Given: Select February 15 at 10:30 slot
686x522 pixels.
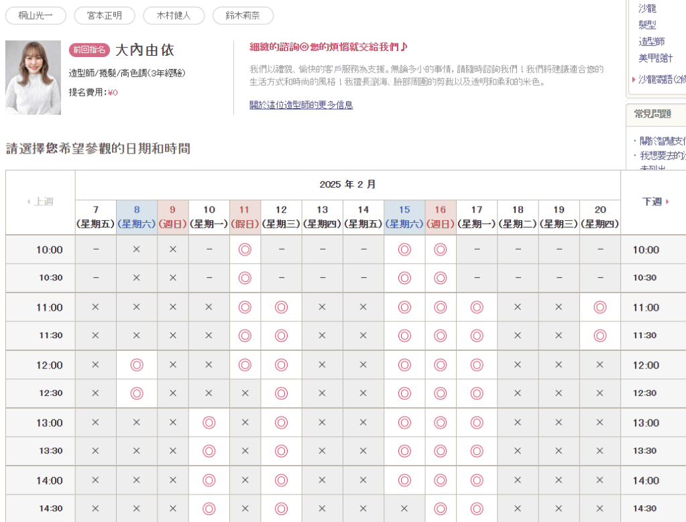Looking at the screenshot, I should click(x=404, y=278).
